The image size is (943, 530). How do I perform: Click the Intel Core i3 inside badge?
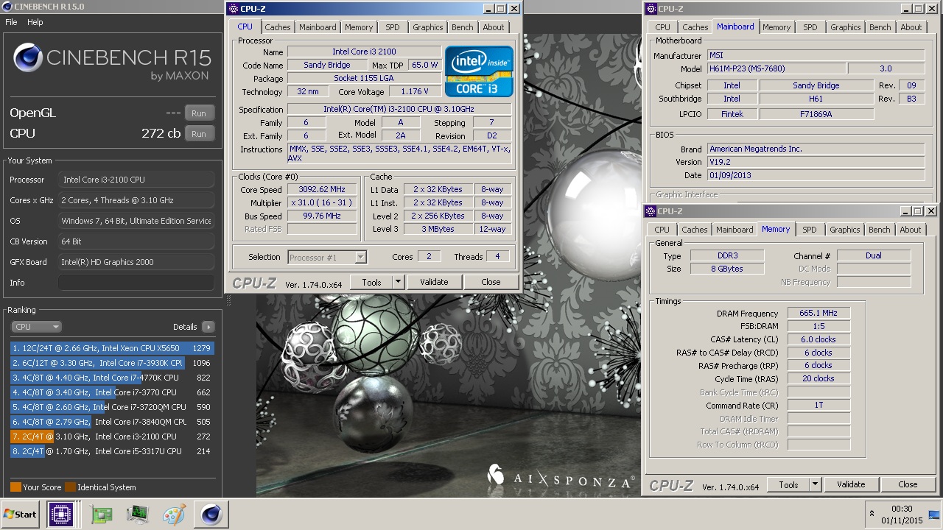pyautogui.click(x=479, y=71)
